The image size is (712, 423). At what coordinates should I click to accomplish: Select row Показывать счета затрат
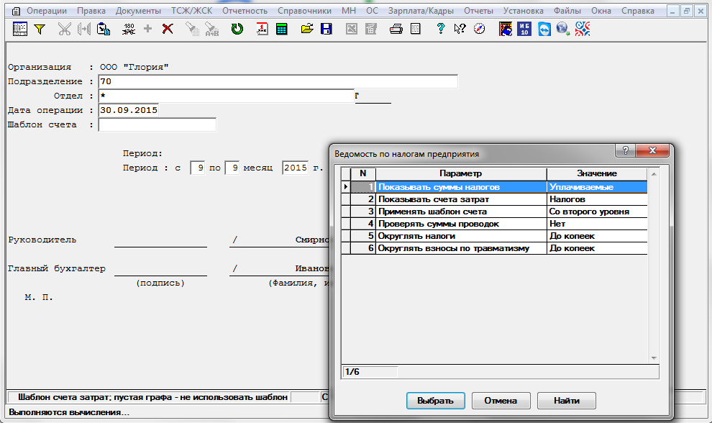click(494, 199)
